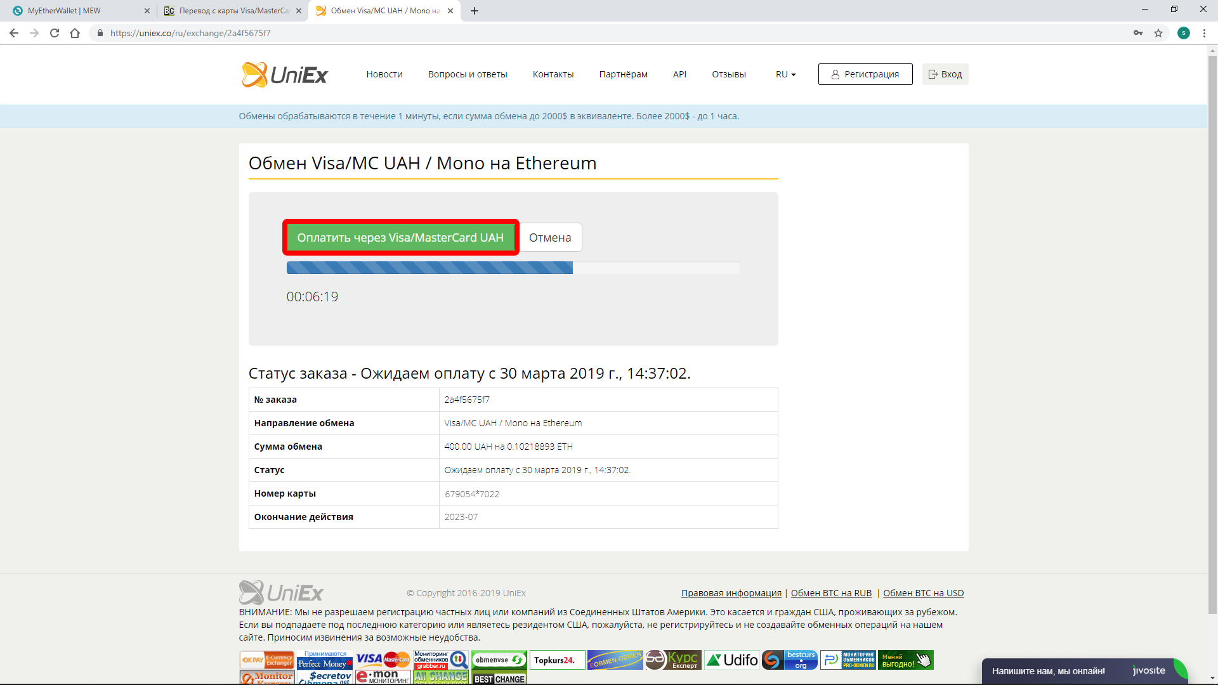The image size is (1218, 685).
Task: Click the page vertical scrollbar
Action: [1212, 335]
